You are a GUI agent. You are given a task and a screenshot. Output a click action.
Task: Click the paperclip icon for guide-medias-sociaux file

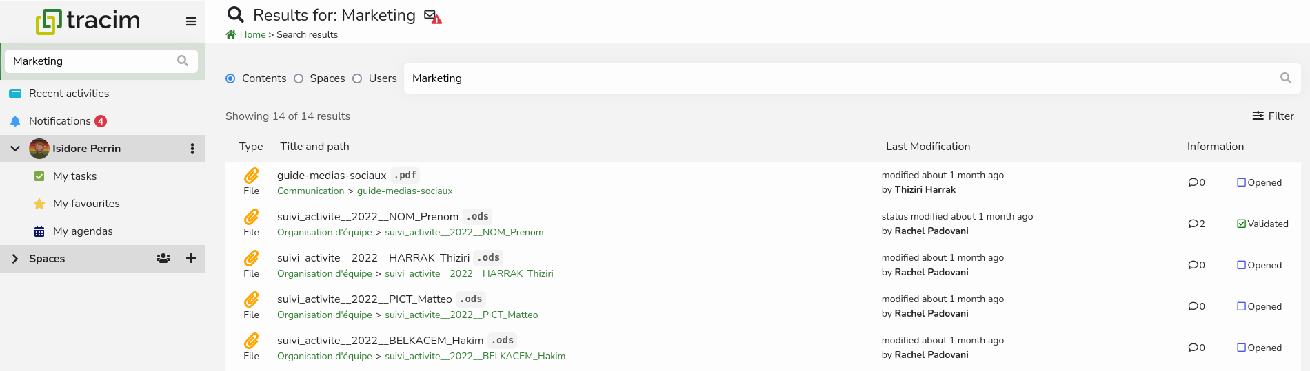(x=252, y=176)
